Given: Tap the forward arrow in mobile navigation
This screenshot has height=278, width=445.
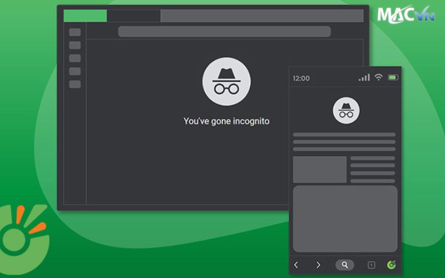Looking at the screenshot, I should [x=318, y=265].
